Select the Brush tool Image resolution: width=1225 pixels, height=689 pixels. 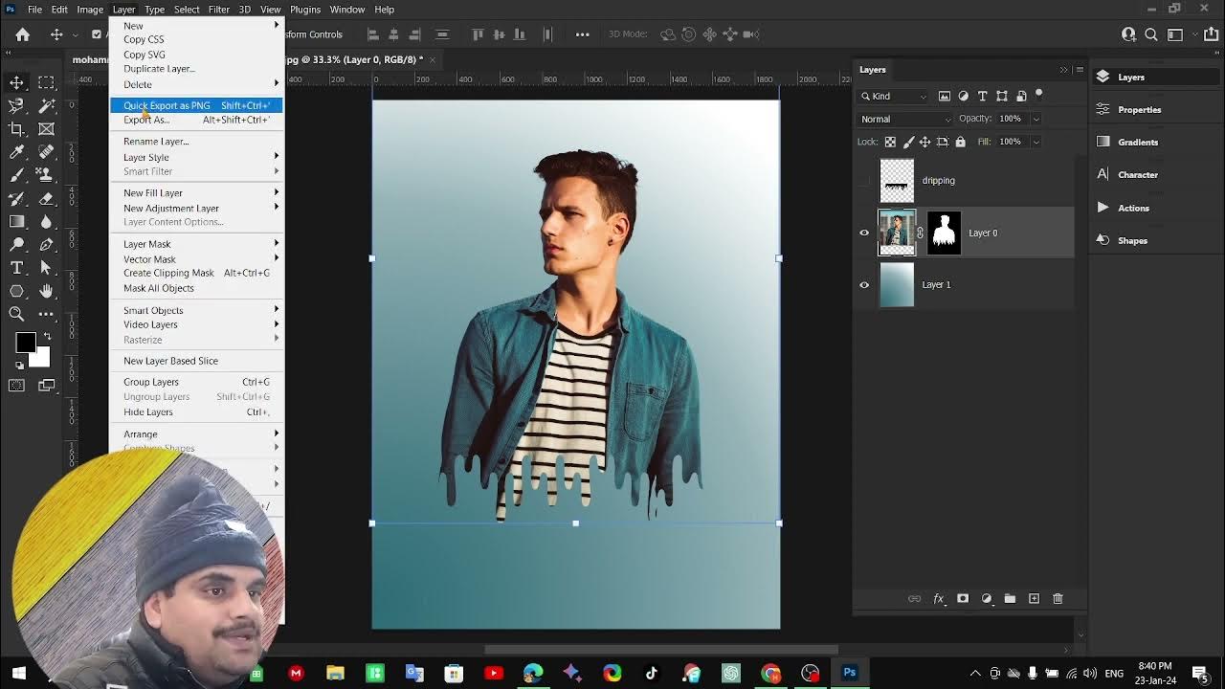[16, 175]
